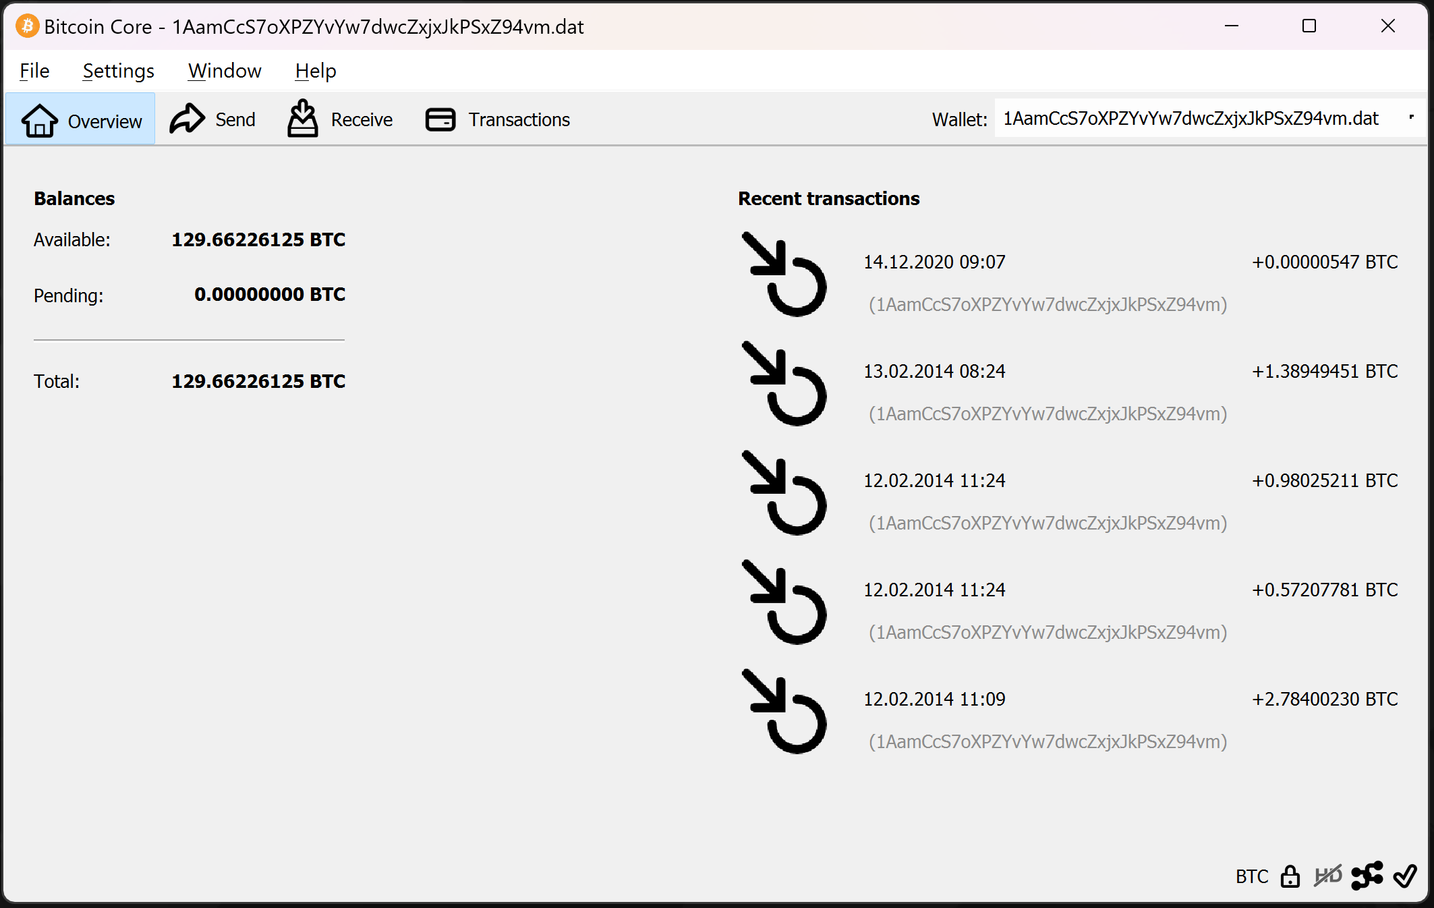The width and height of the screenshot is (1434, 908).
Task: Click the wallet lock status icon
Action: pyautogui.click(x=1290, y=876)
